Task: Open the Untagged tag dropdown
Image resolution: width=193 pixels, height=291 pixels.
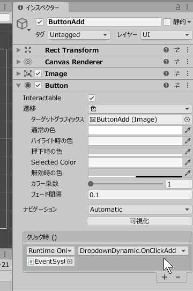Action: pos(79,35)
